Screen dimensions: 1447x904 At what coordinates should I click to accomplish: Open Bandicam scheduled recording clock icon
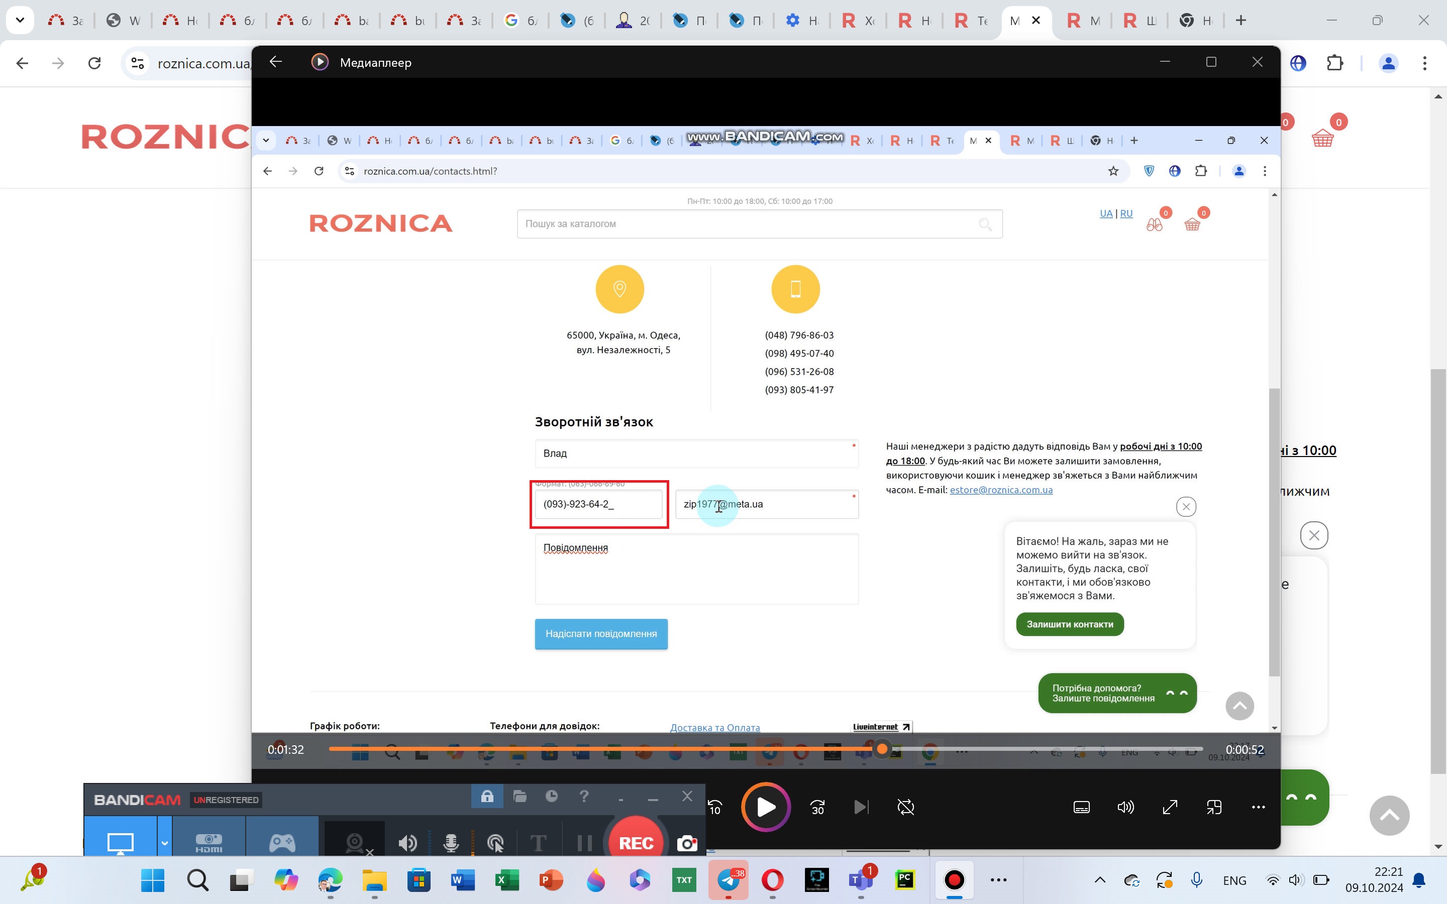pyautogui.click(x=551, y=797)
